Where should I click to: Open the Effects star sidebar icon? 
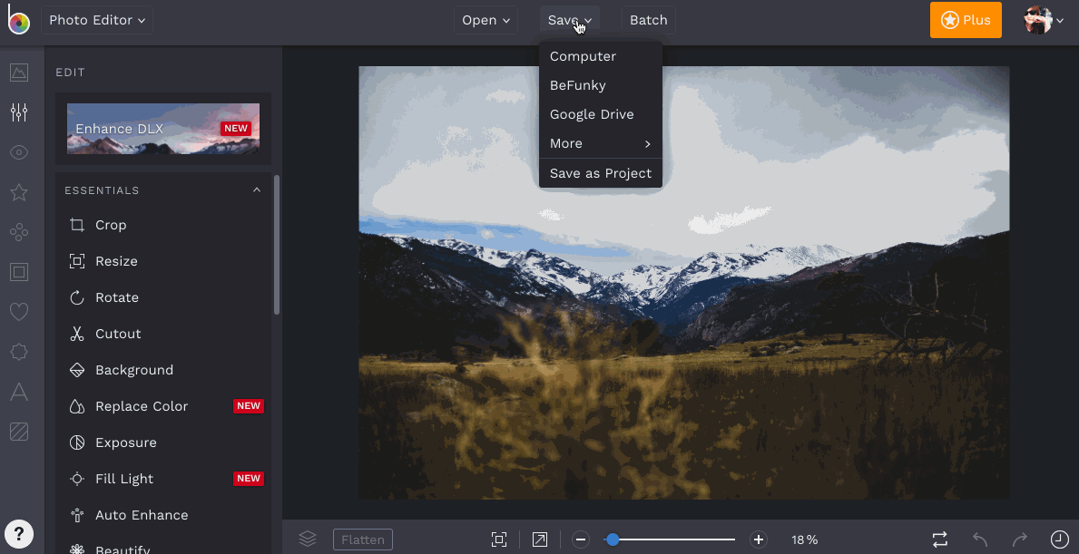[19, 192]
